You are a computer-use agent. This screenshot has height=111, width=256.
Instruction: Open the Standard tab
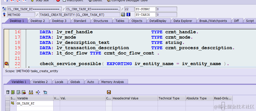(x=80, y=21)
